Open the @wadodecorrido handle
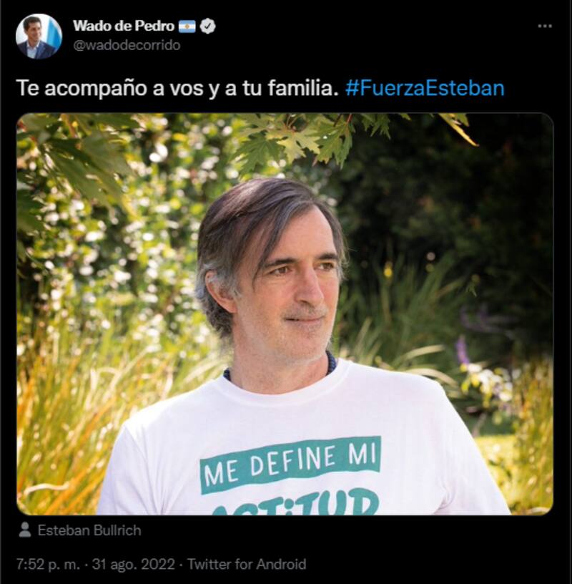Screen dimensions: 572x584 pos(126,45)
